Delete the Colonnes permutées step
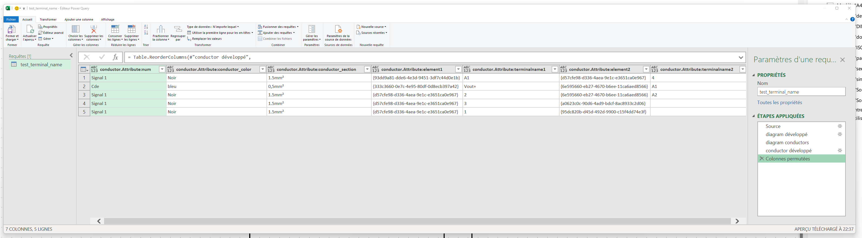The image size is (862, 238). [x=762, y=159]
